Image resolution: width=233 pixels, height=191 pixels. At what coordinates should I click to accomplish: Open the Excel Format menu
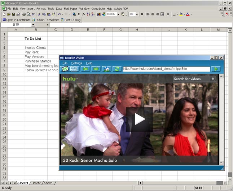point(41,9)
